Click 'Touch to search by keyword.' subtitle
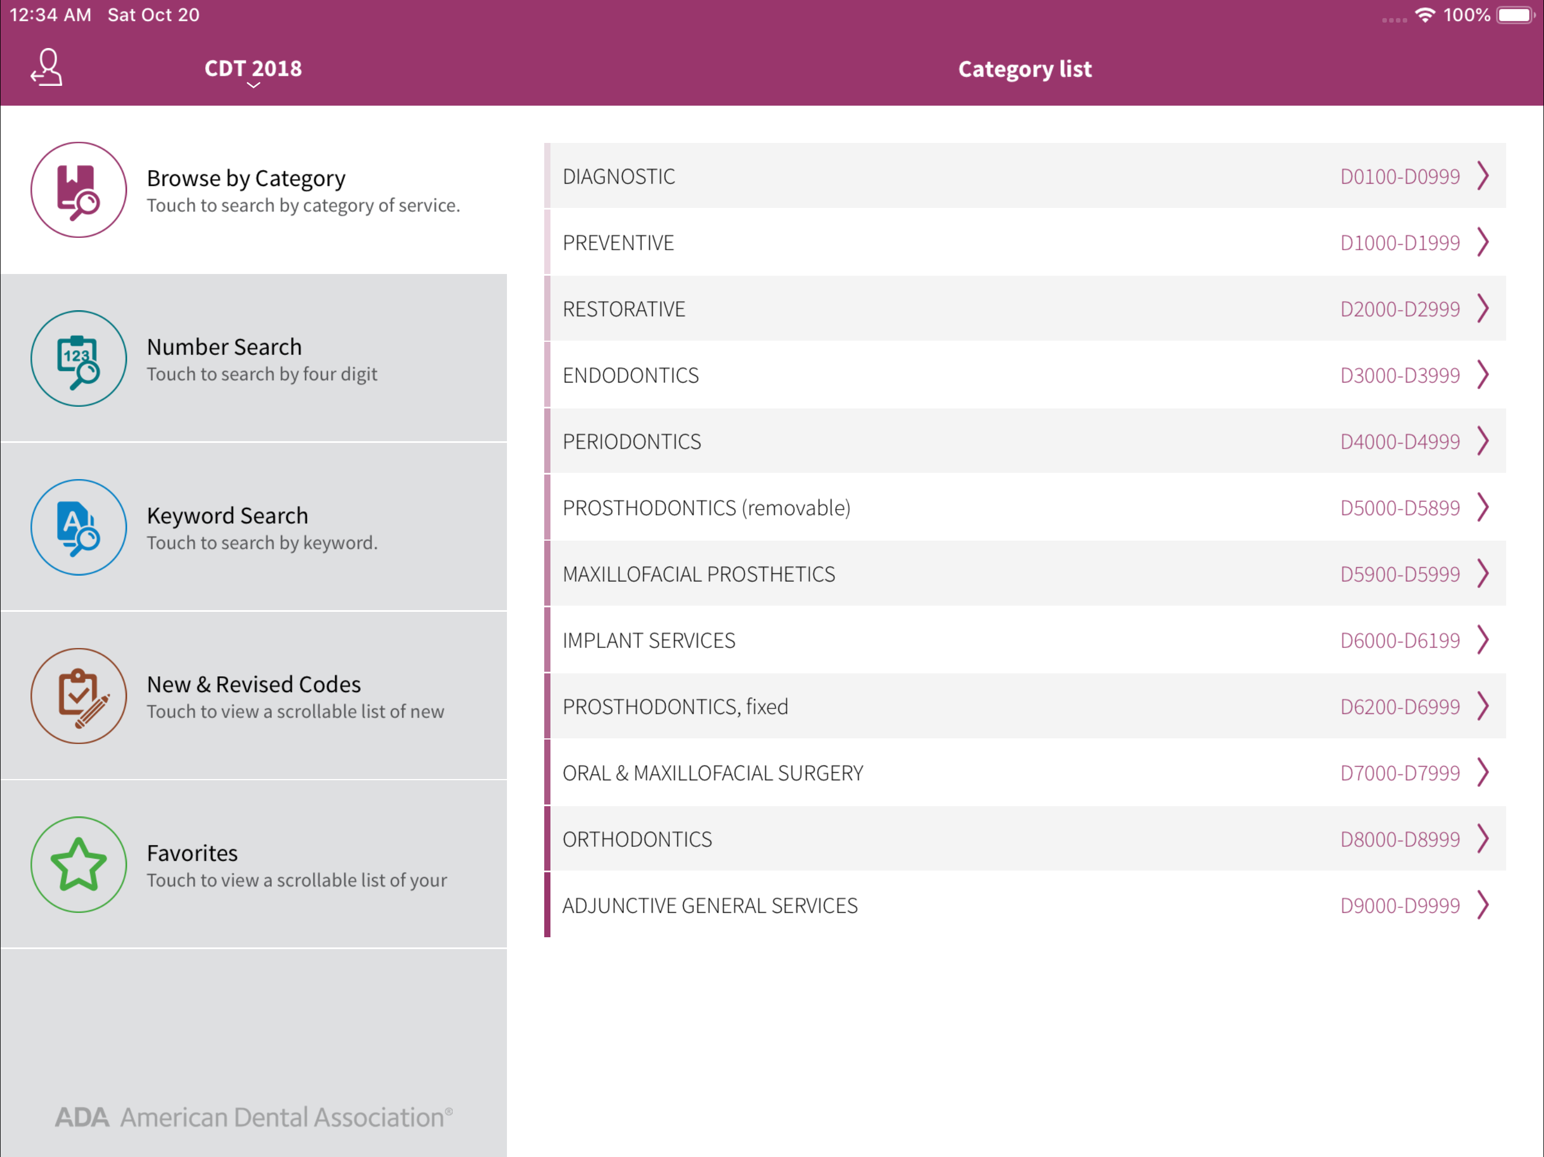 coord(262,543)
